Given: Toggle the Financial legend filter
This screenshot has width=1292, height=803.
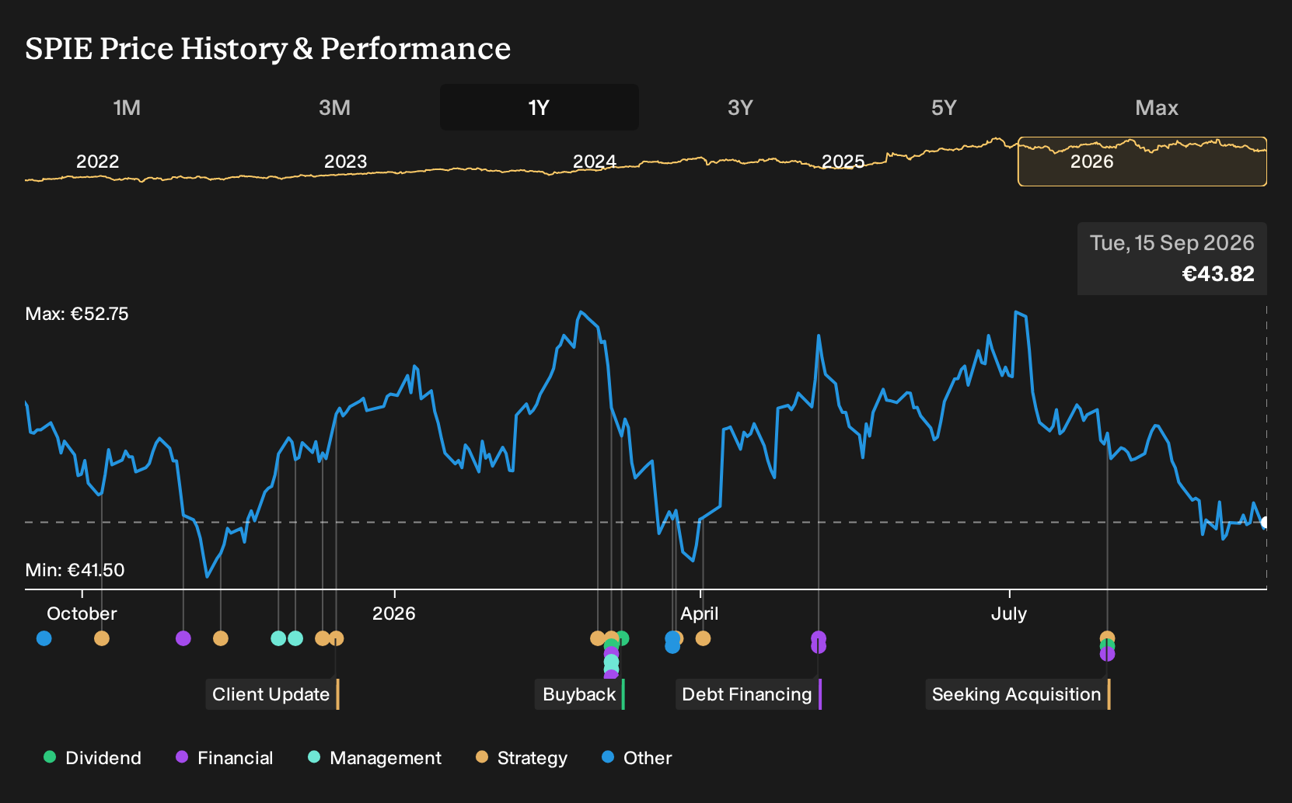Looking at the screenshot, I should pyautogui.click(x=225, y=758).
